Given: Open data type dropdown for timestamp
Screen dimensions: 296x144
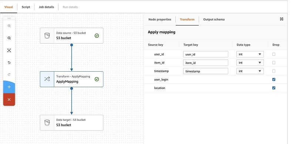Looking at the screenshot, I should click(250, 71).
